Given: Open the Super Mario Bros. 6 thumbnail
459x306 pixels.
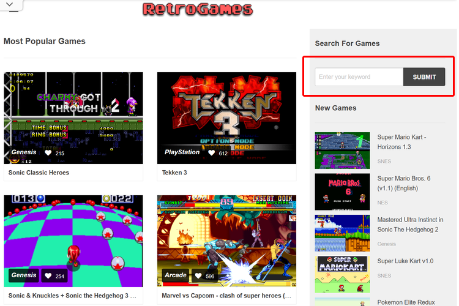Looking at the screenshot, I should pos(342,192).
